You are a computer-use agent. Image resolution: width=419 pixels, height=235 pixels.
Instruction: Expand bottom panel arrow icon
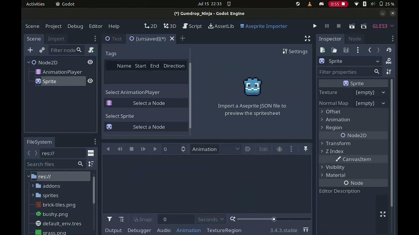pyautogui.click(x=306, y=230)
